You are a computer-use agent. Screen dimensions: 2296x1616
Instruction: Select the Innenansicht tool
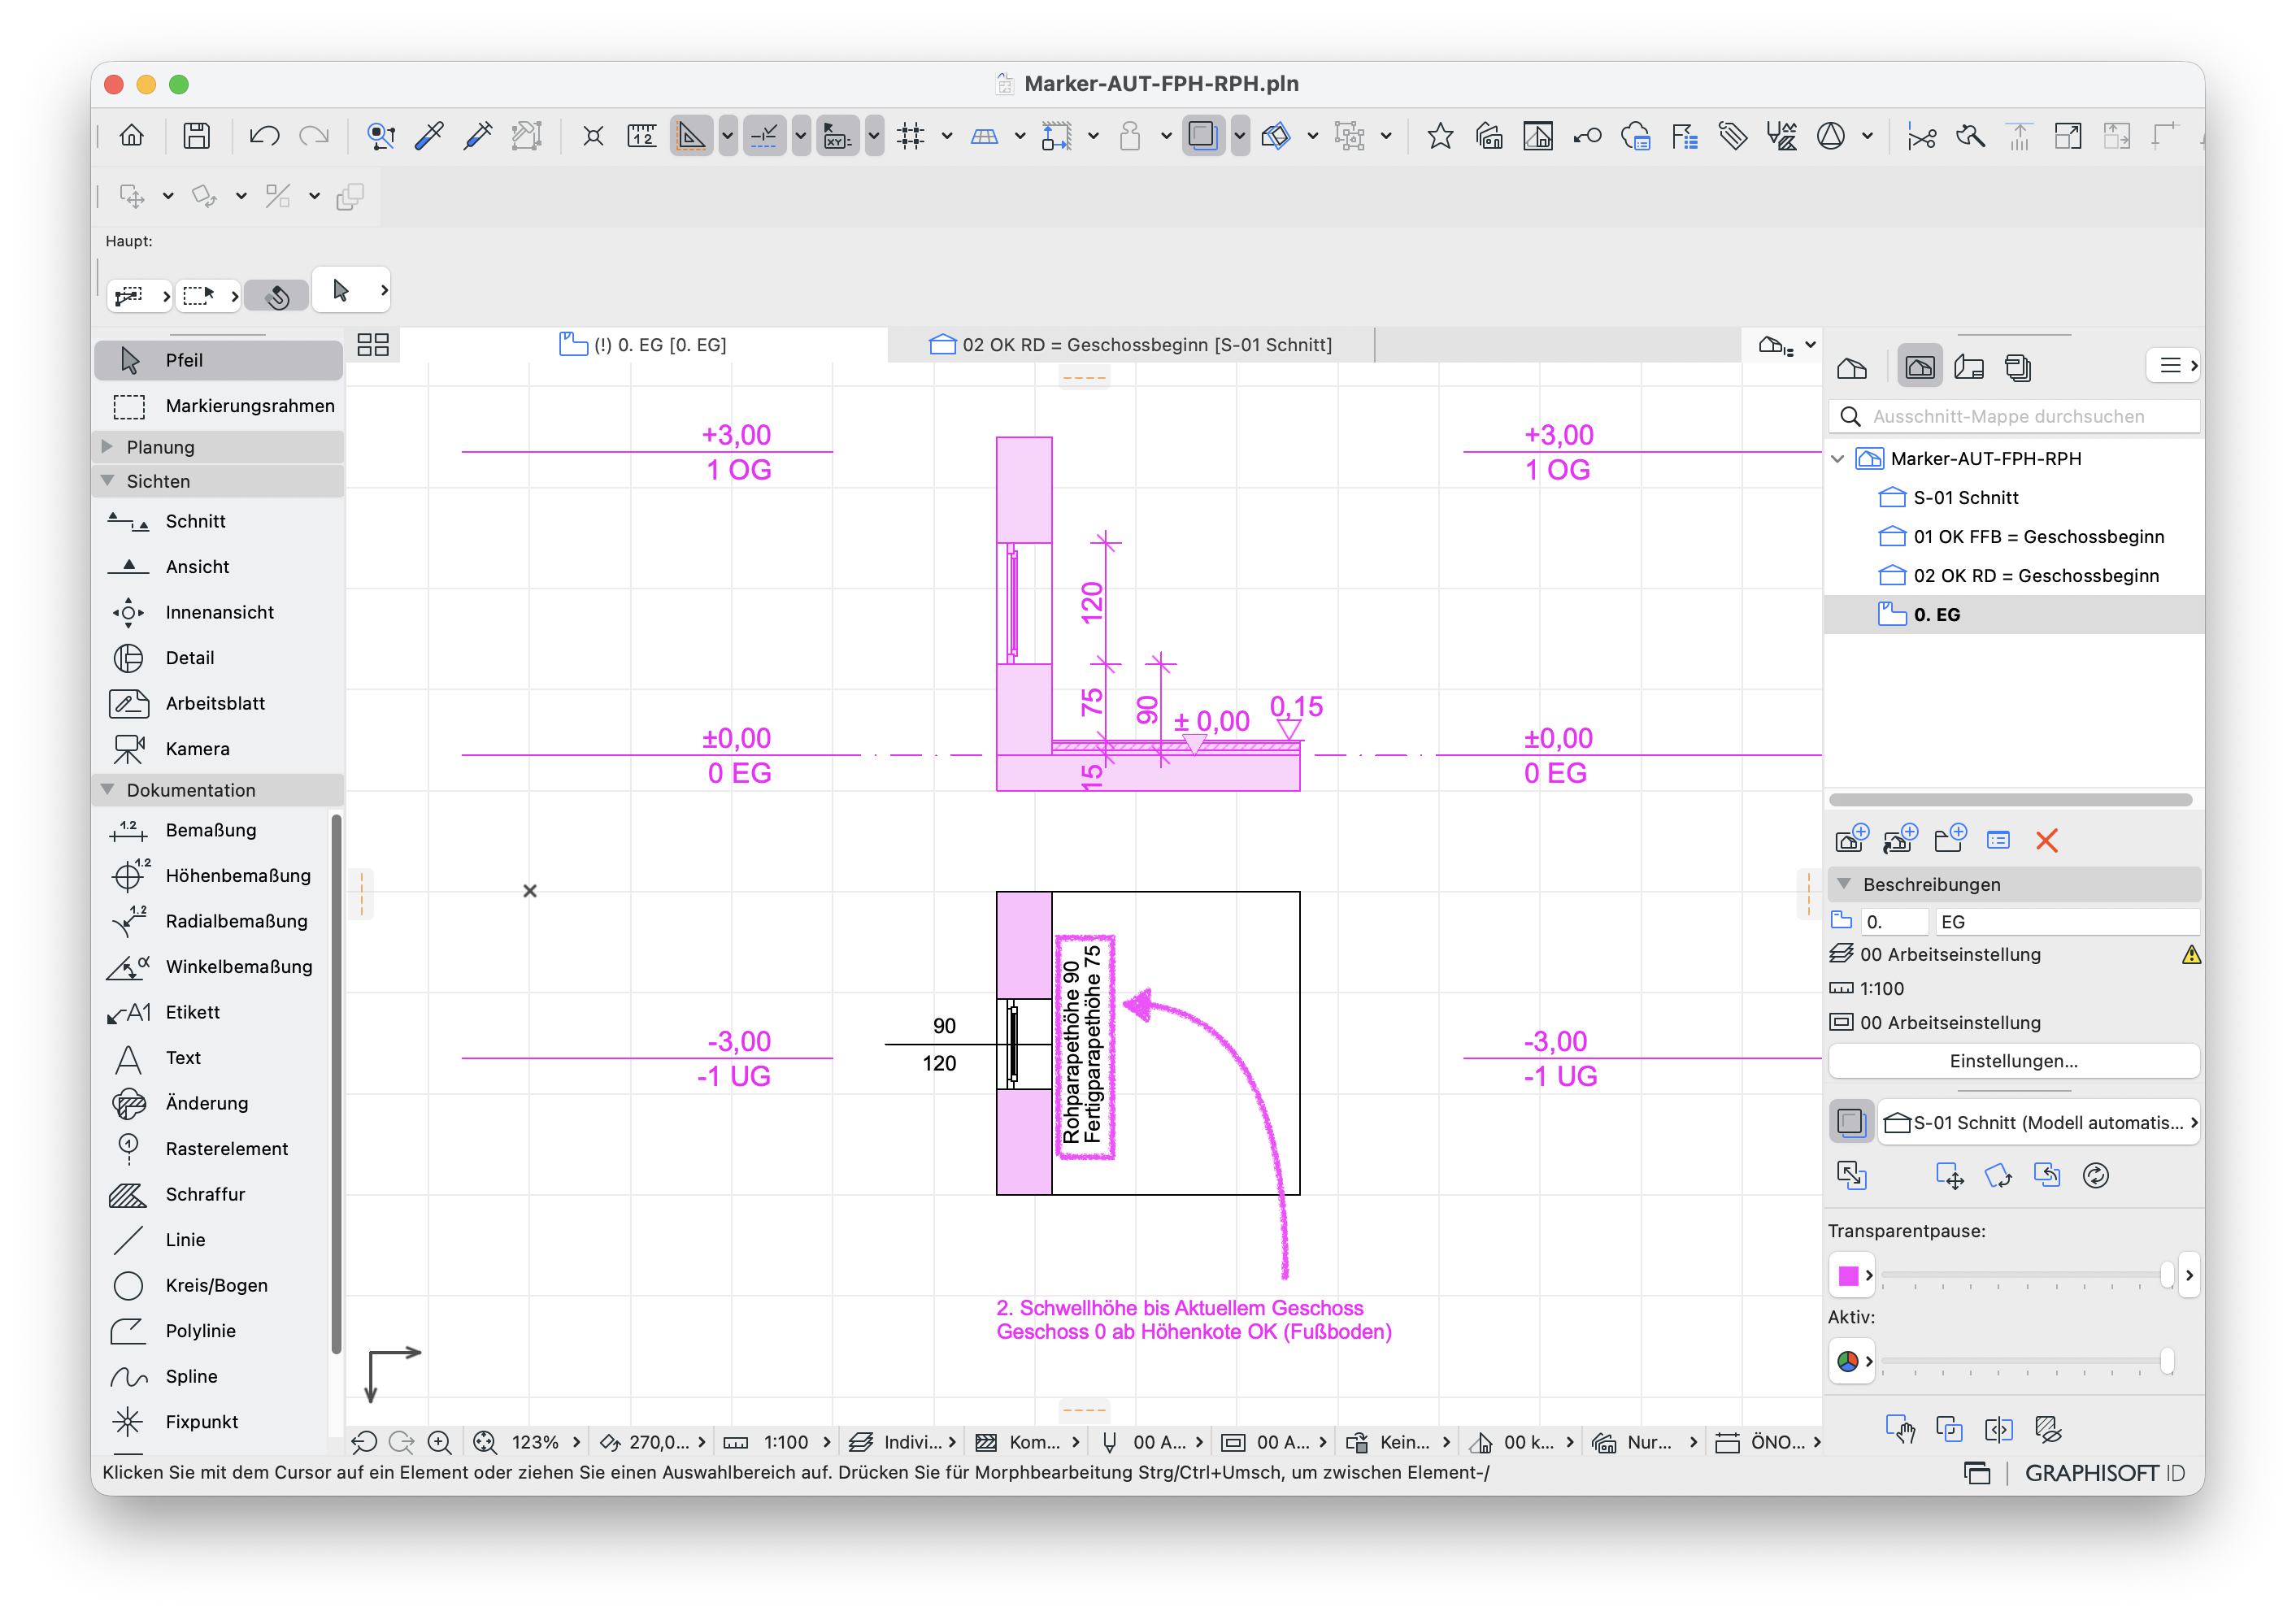coord(218,612)
